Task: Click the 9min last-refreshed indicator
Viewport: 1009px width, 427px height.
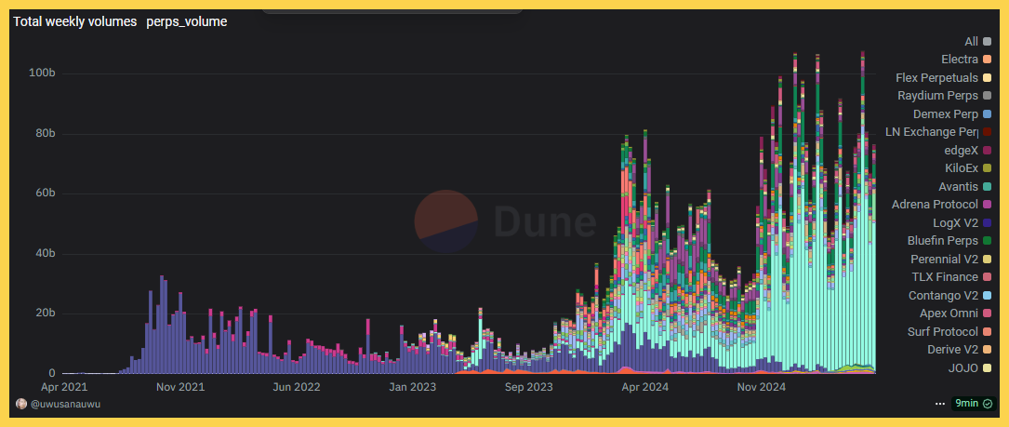Action: [966, 404]
